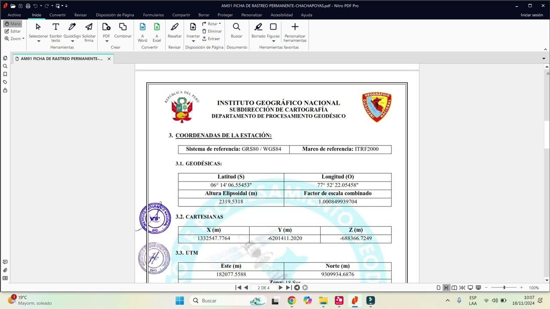This screenshot has height=309, width=550.
Task: Open the Disposición de Página tab
Action: tap(115, 15)
